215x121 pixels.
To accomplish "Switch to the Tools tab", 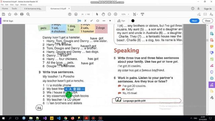I will tap(14, 8).
